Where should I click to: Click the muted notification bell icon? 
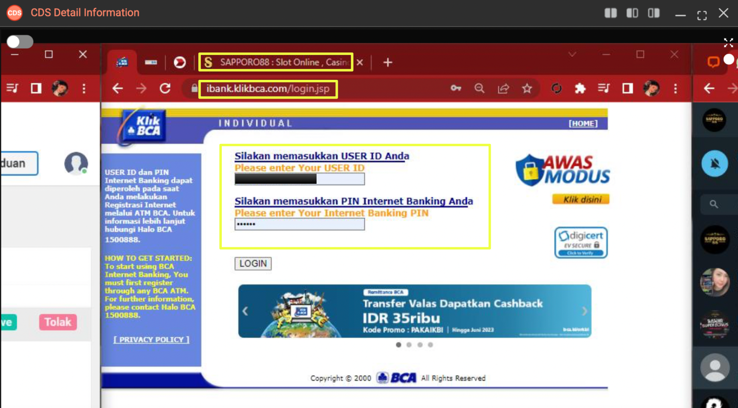click(714, 164)
